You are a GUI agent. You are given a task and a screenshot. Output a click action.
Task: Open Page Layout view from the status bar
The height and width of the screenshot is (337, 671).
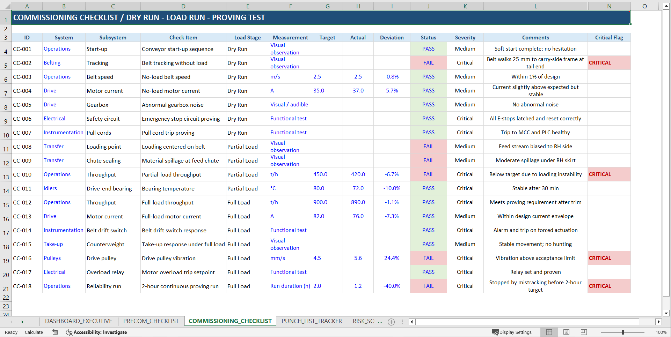[566, 332]
